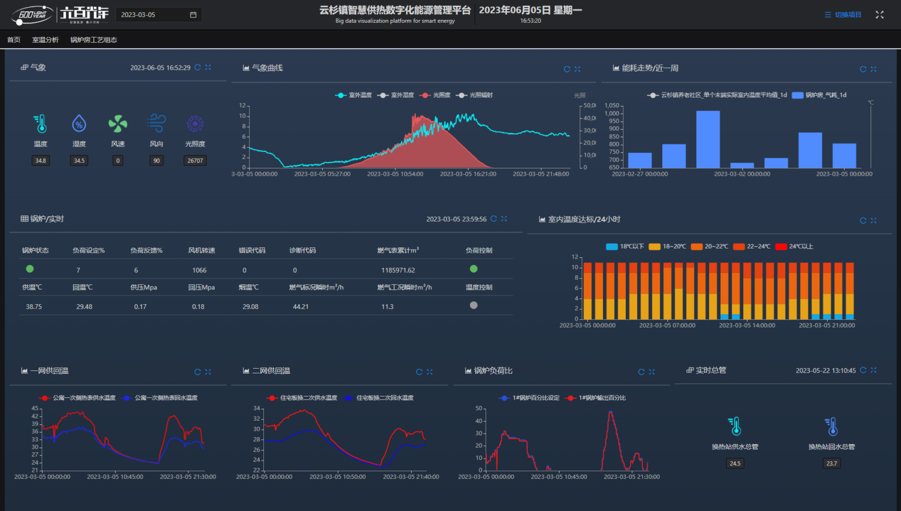The width and height of the screenshot is (901, 511).
Task: Open the 室温分析 tab
Action: 45,40
